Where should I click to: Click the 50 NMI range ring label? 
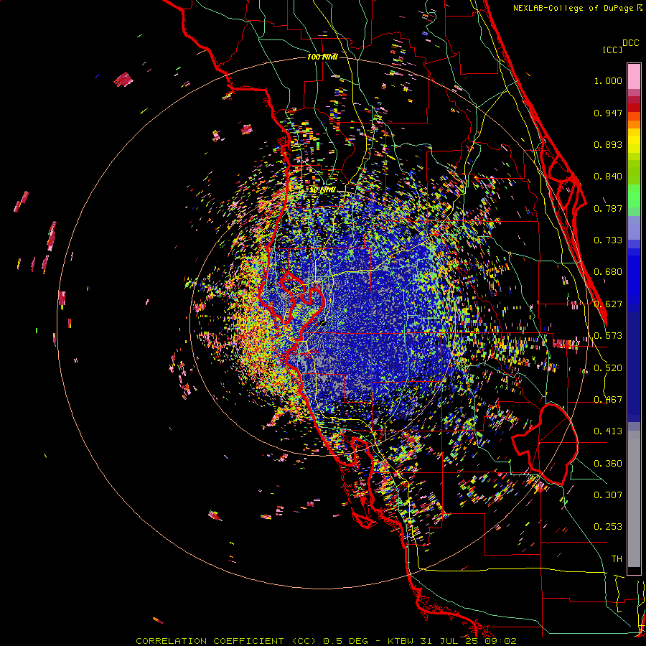coord(322,190)
